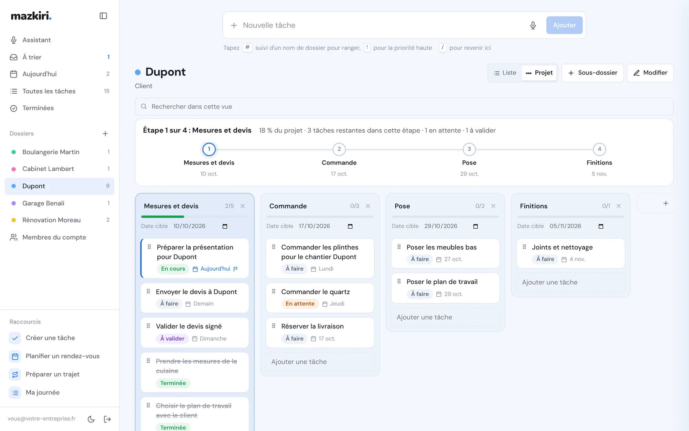Change status En attente on Commander le quartz
689x431 pixels.
click(x=300, y=304)
